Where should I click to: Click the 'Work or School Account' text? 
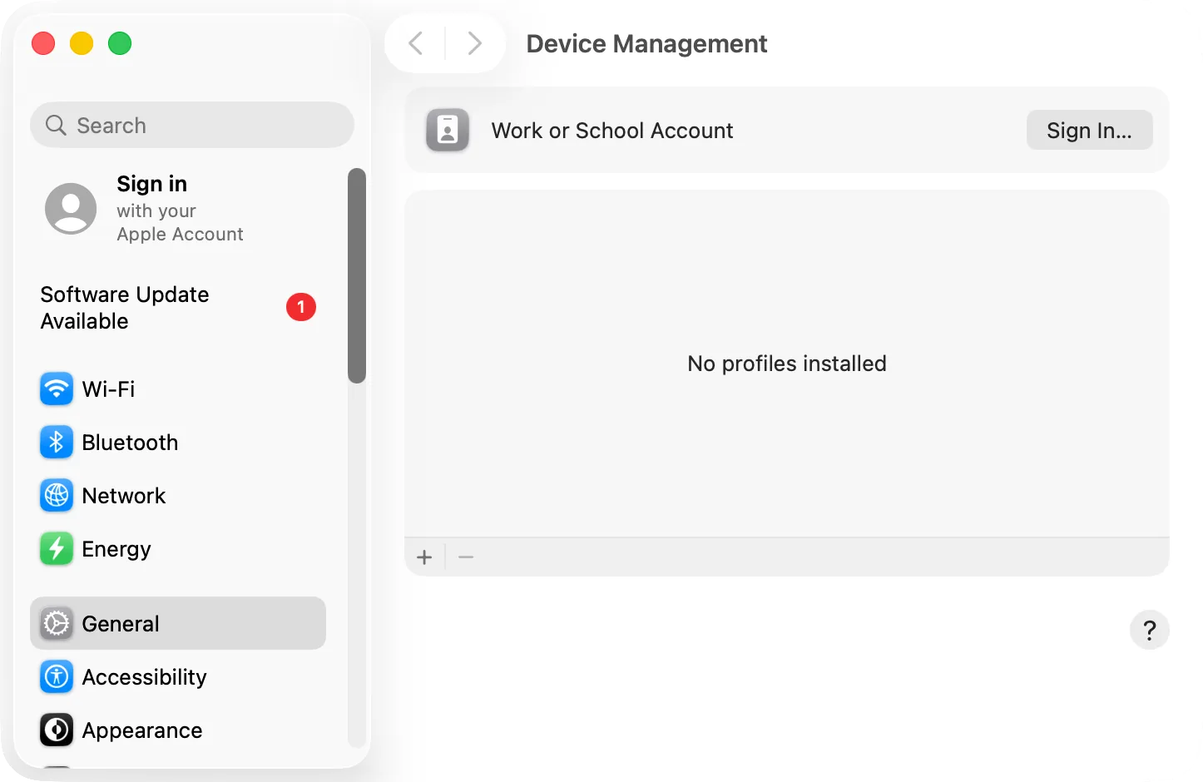[612, 131]
